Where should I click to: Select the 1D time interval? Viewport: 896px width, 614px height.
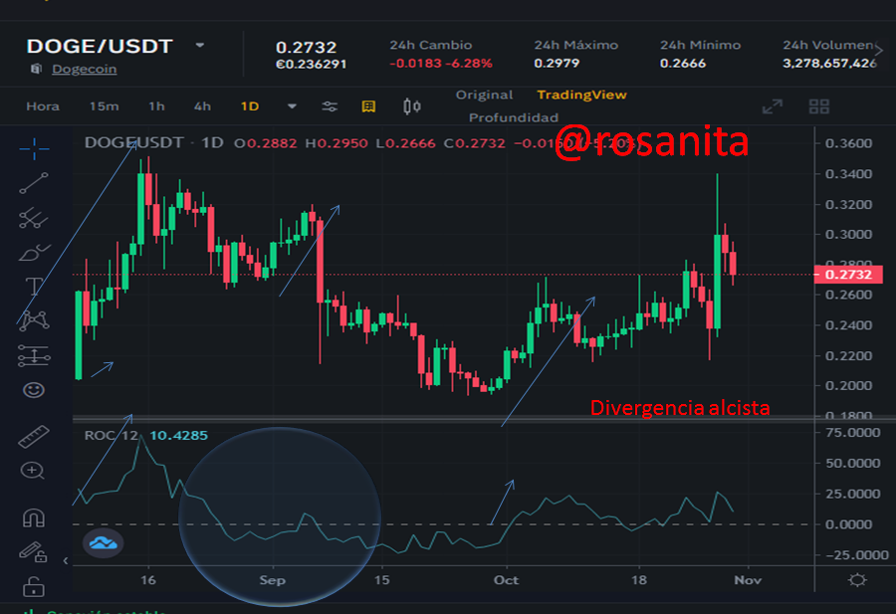(250, 106)
